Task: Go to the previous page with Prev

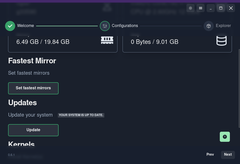Action: coord(210,154)
